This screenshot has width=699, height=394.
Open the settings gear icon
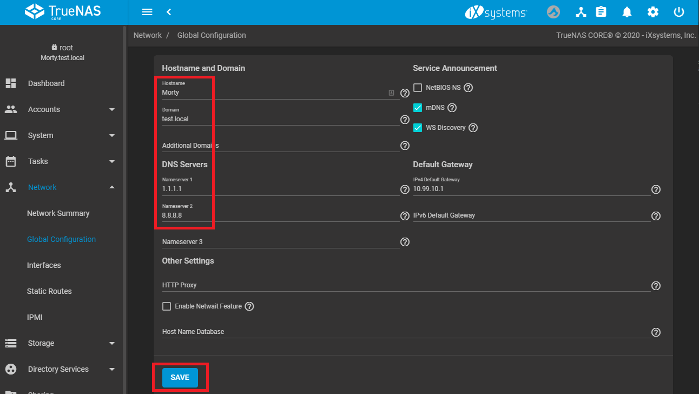click(653, 12)
